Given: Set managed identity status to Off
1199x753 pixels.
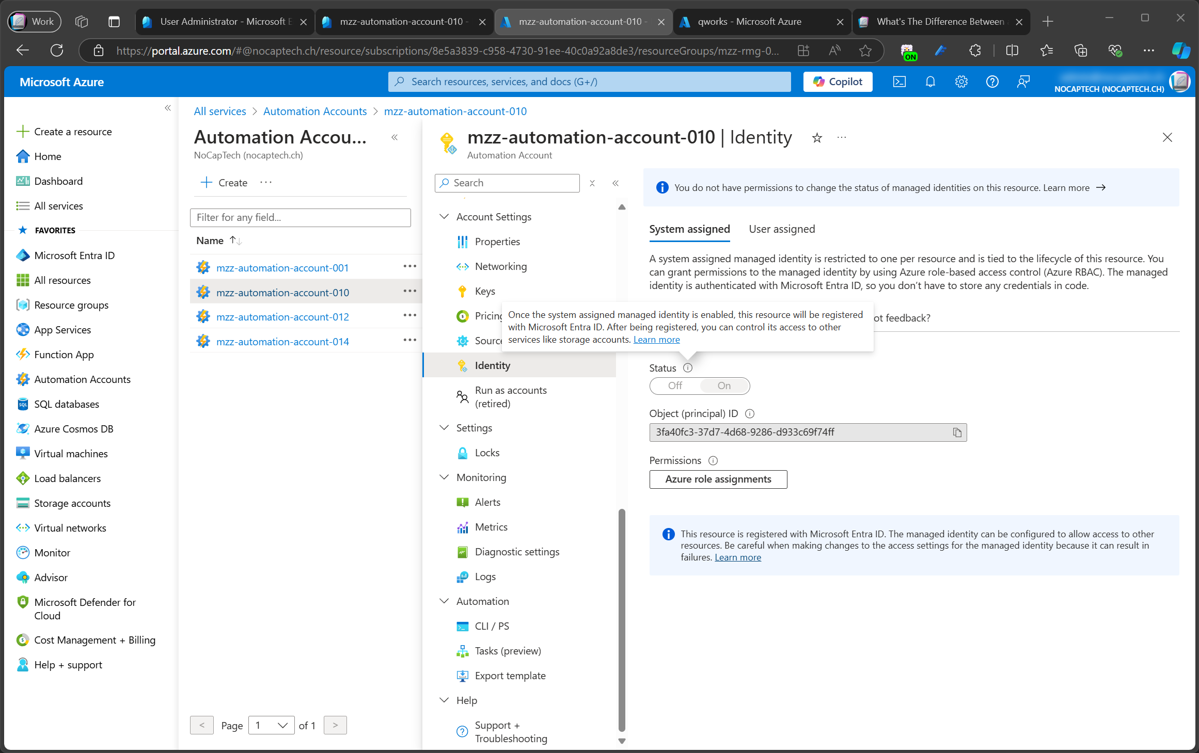Looking at the screenshot, I should (x=675, y=386).
